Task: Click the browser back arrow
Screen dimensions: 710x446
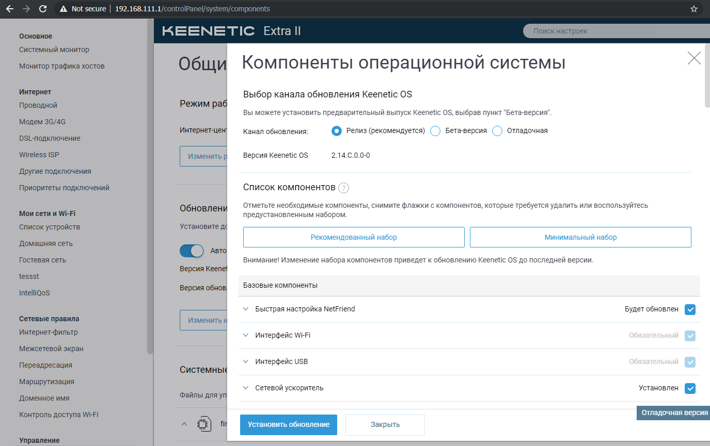Action: tap(10, 9)
